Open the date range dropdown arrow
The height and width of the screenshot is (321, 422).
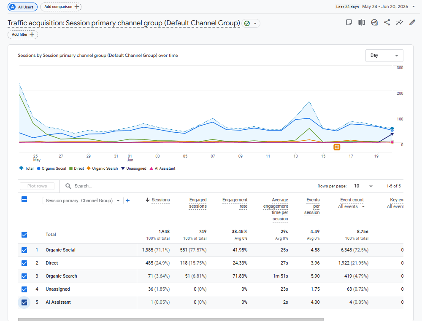point(414,7)
